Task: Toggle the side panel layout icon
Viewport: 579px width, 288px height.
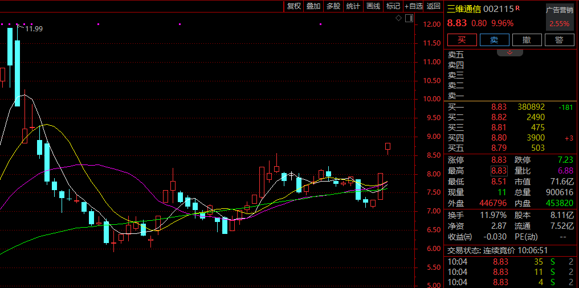Action: [x=409, y=18]
